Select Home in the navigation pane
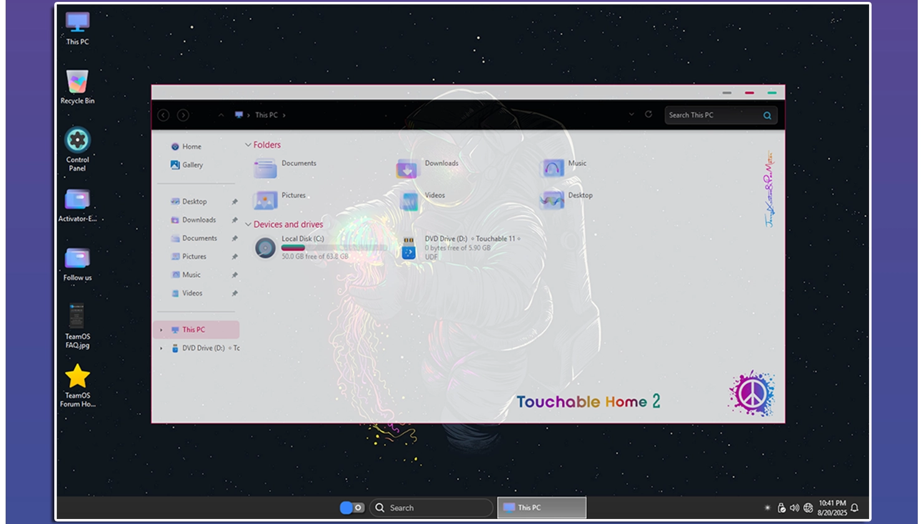 (x=191, y=146)
